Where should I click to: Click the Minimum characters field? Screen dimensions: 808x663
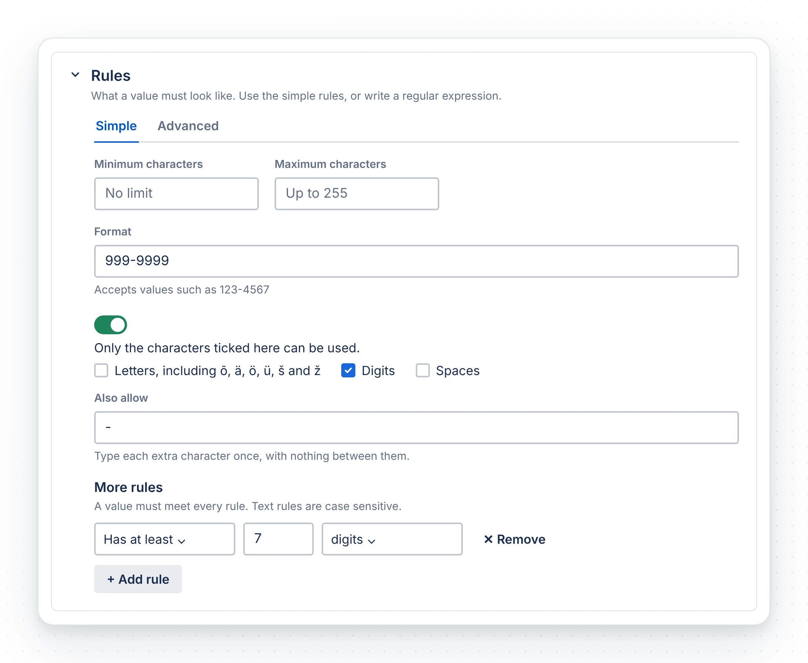point(177,193)
